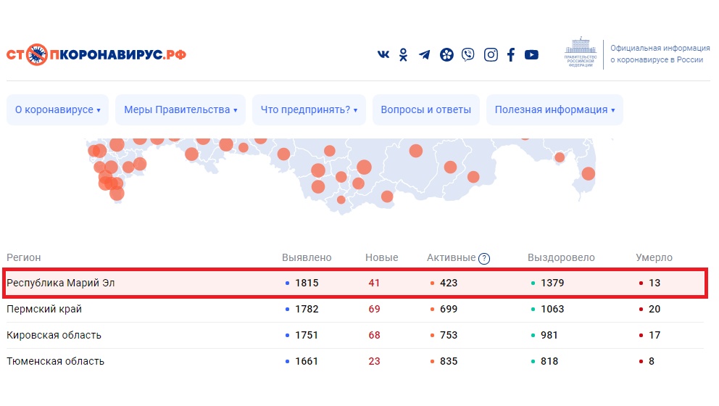
Task: Click the Официальная информация о коронавирусе text
Action: (660, 54)
